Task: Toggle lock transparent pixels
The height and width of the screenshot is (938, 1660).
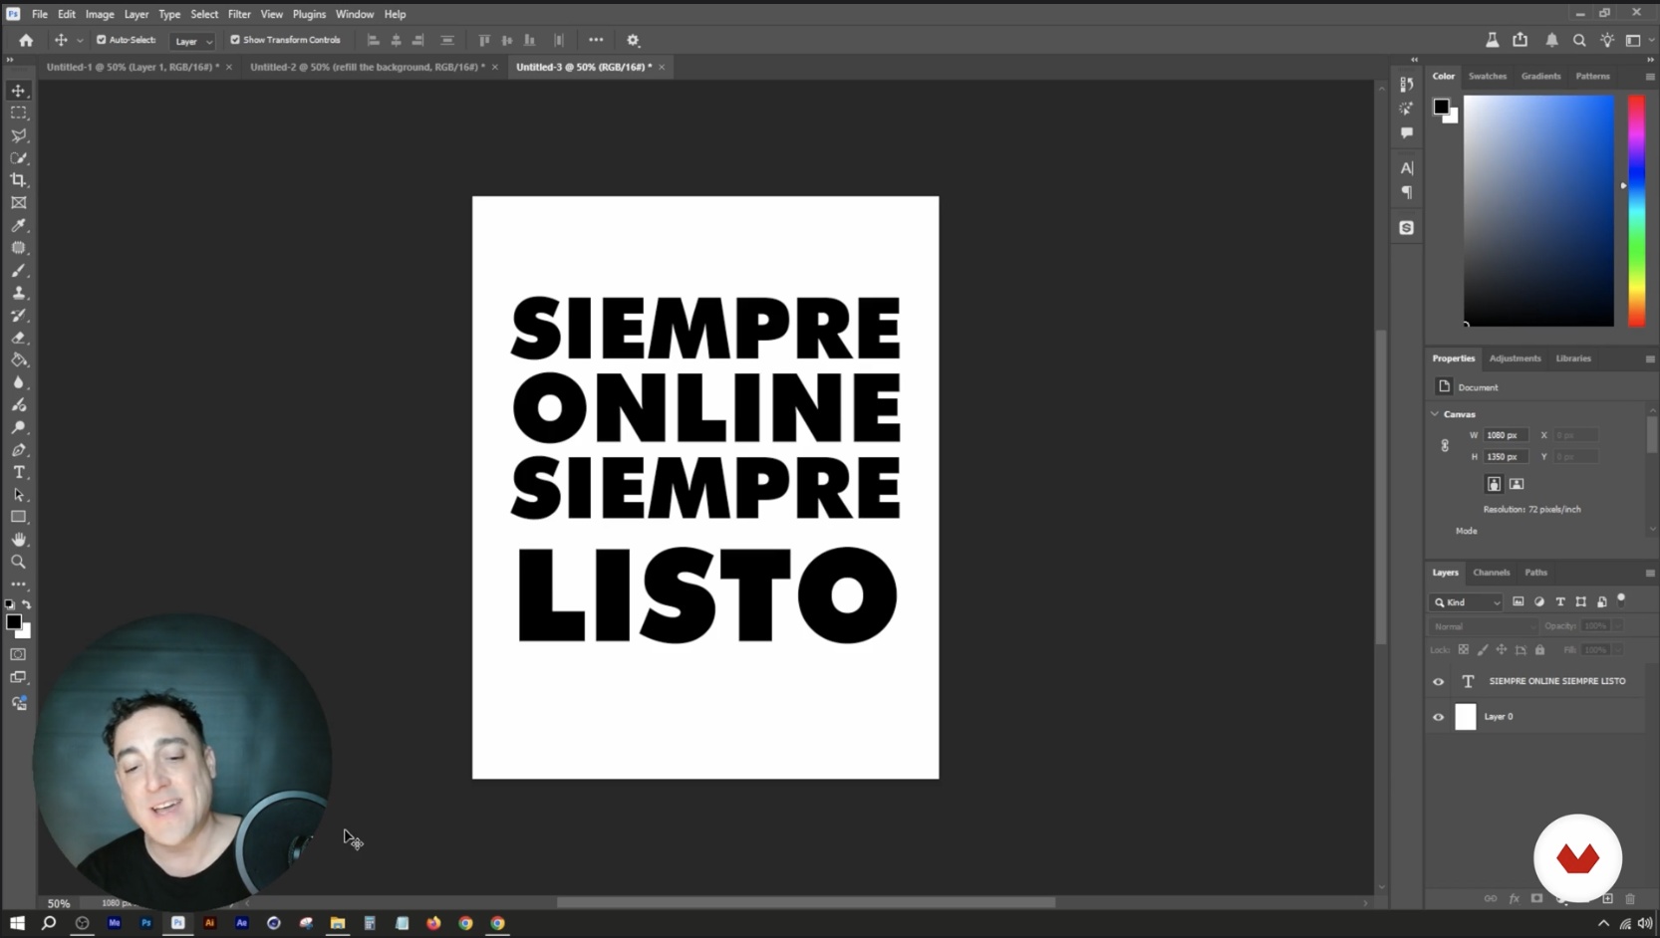Action: pyautogui.click(x=1464, y=650)
